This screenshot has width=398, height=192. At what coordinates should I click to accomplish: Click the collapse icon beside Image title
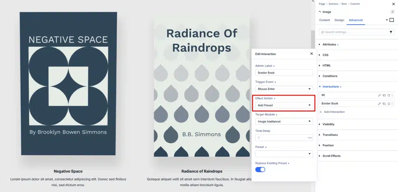pyautogui.click(x=392, y=12)
